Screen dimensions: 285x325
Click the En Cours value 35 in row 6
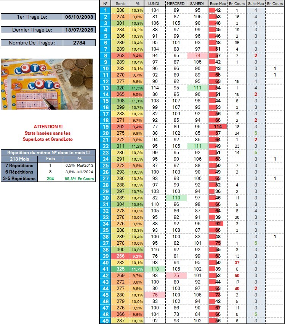(237, 43)
